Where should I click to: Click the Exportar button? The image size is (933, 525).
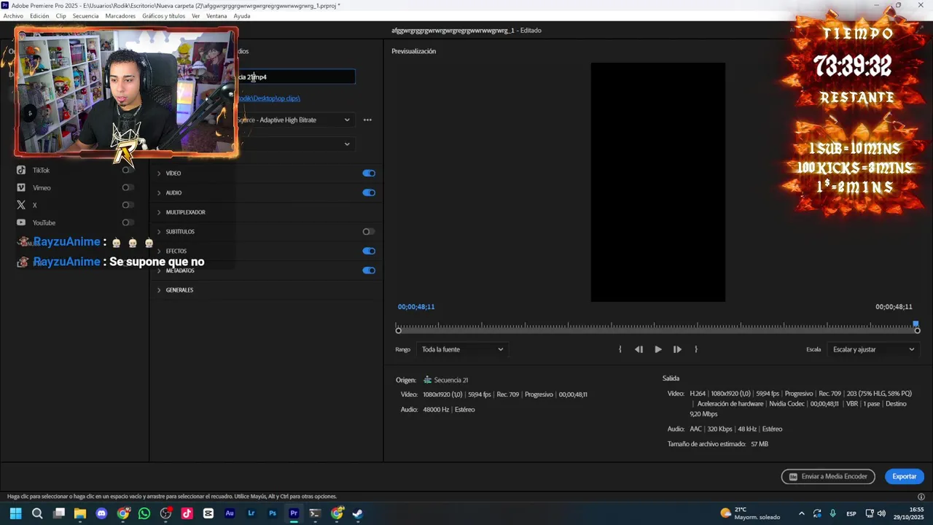(x=905, y=476)
